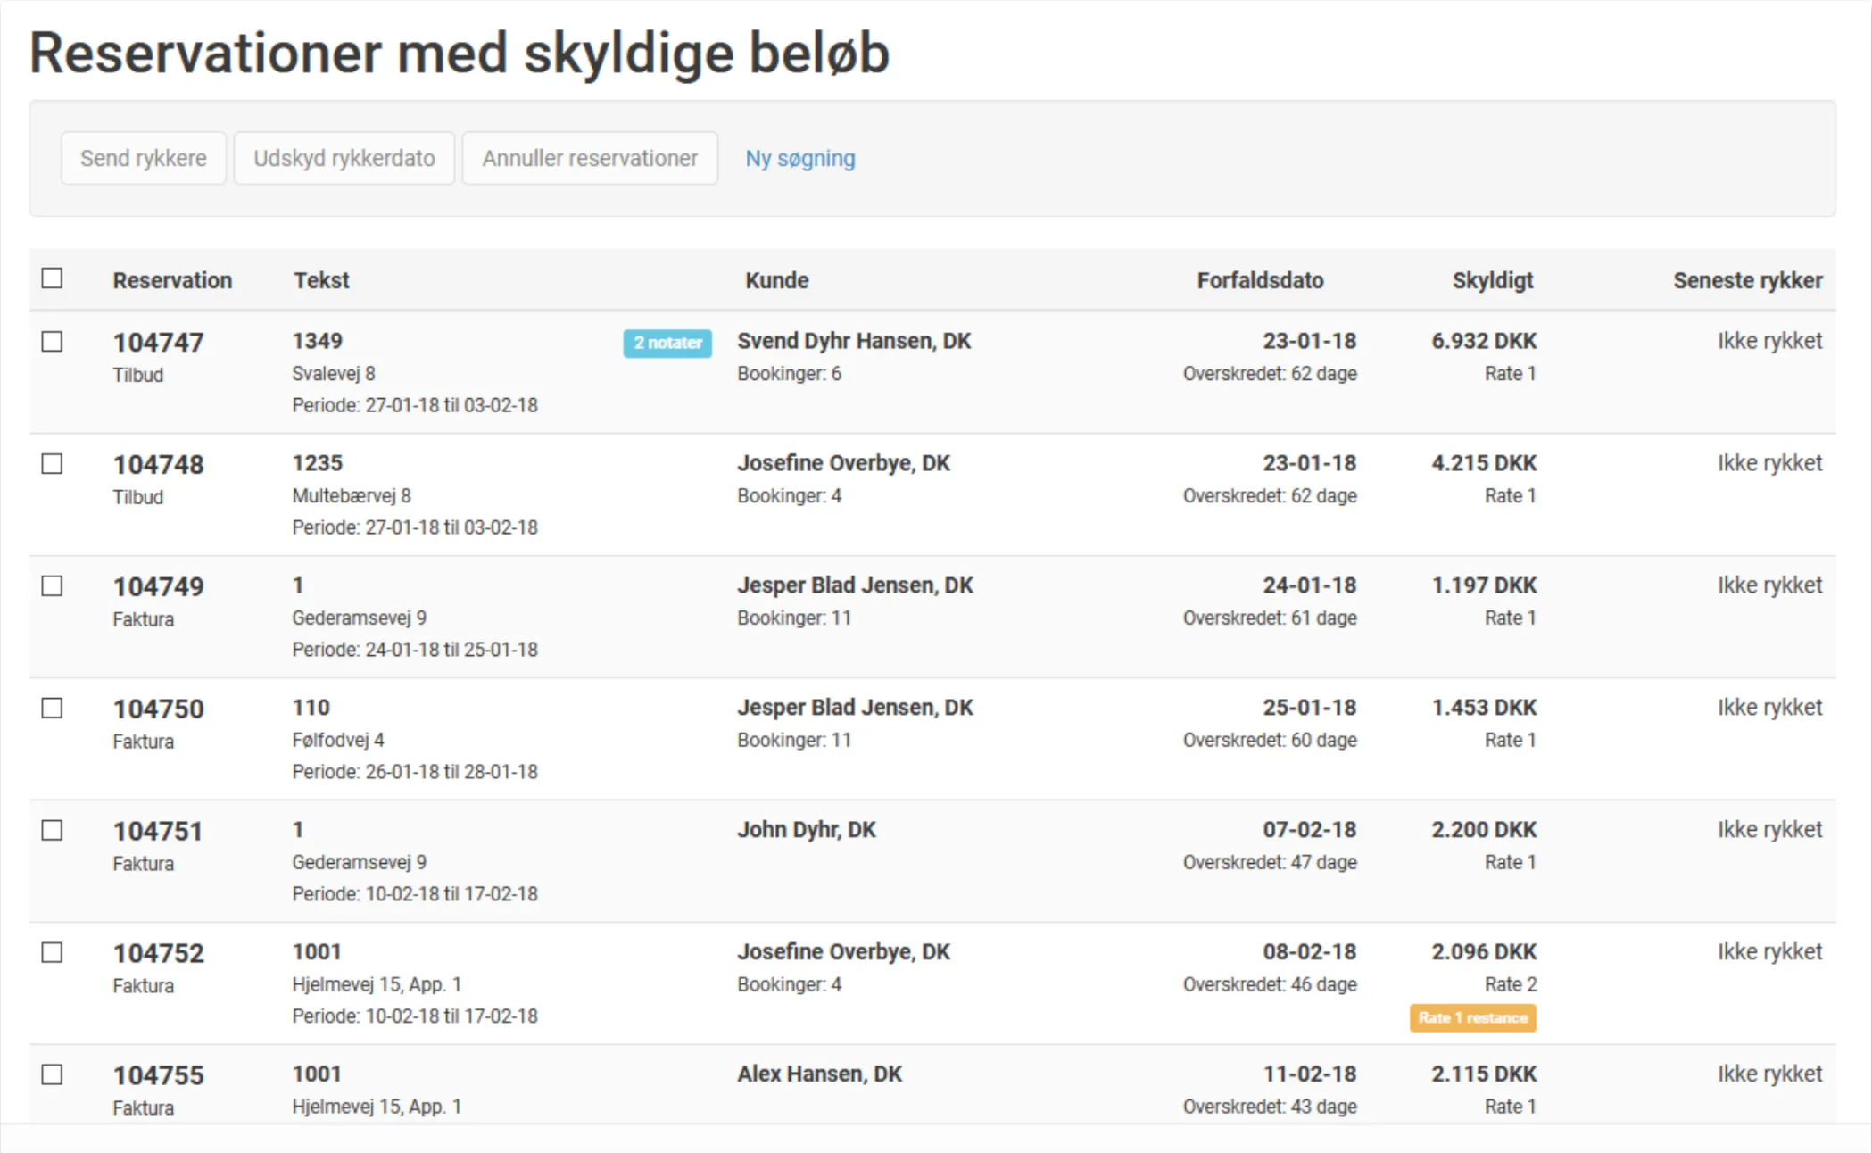
Task: Sort the table by Skyldigt column
Action: point(1492,279)
